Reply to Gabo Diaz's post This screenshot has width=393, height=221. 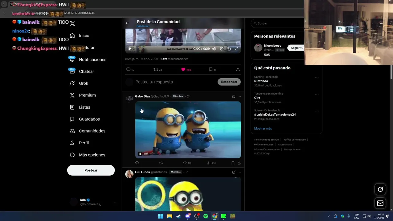(137, 163)
